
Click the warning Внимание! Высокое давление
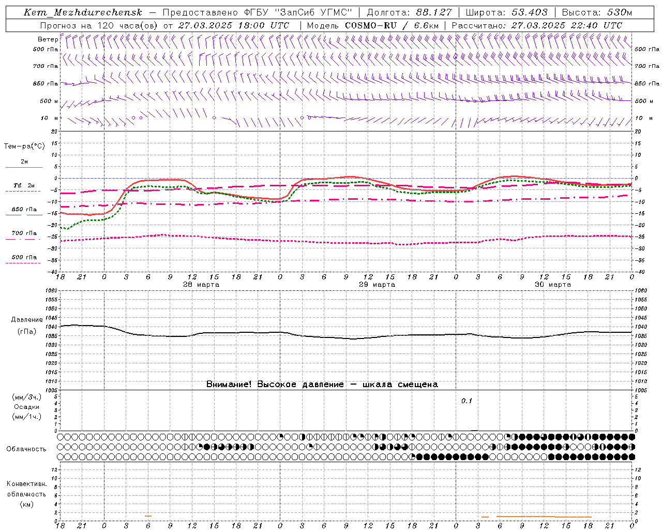point(275,385)
